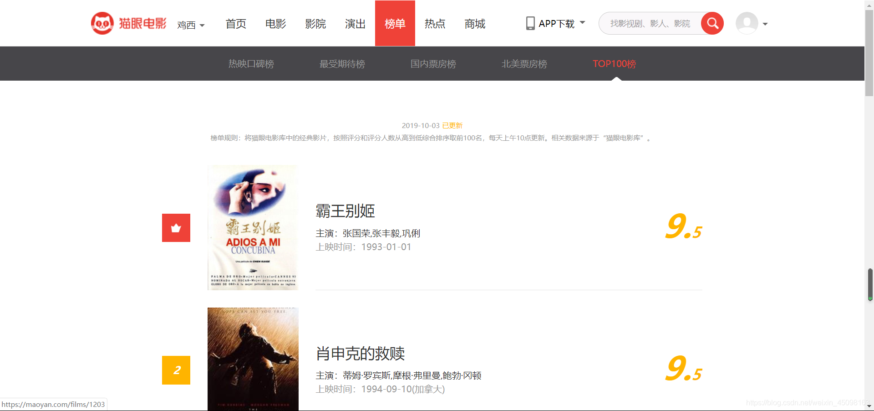Image resolution: width=874 pixels, height=411 pixels.
Task: Click the search field 找影视剧、影人、影院
Action: 650,23
